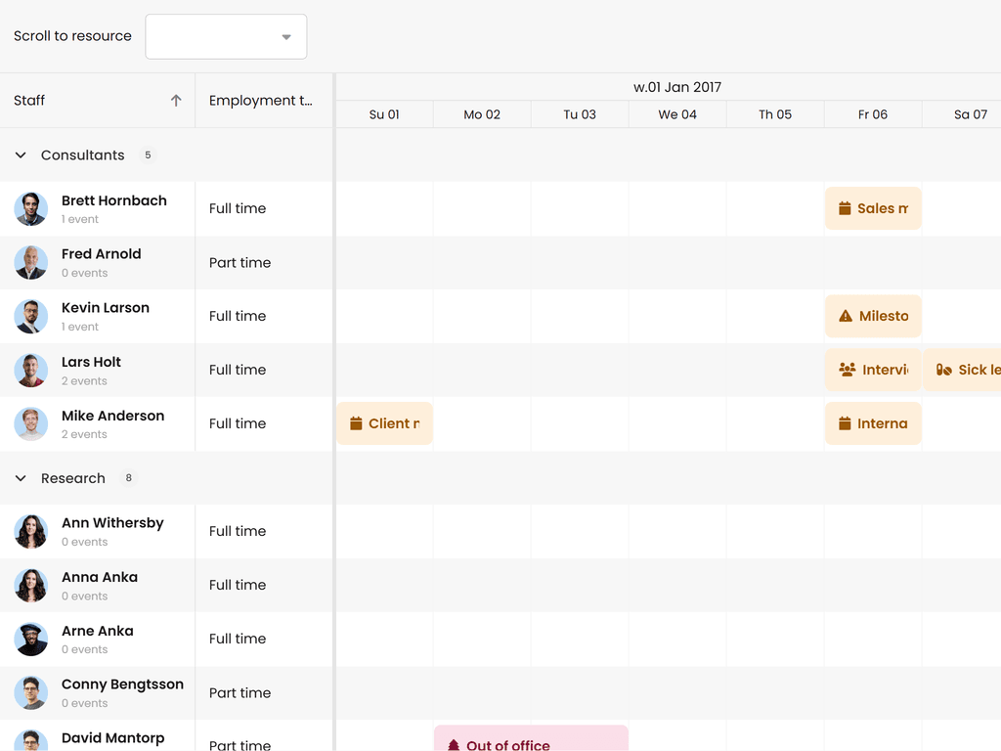Collapse the Research group
The height and width of the screenshot is (751, 1001).
[x=21, y=478]
